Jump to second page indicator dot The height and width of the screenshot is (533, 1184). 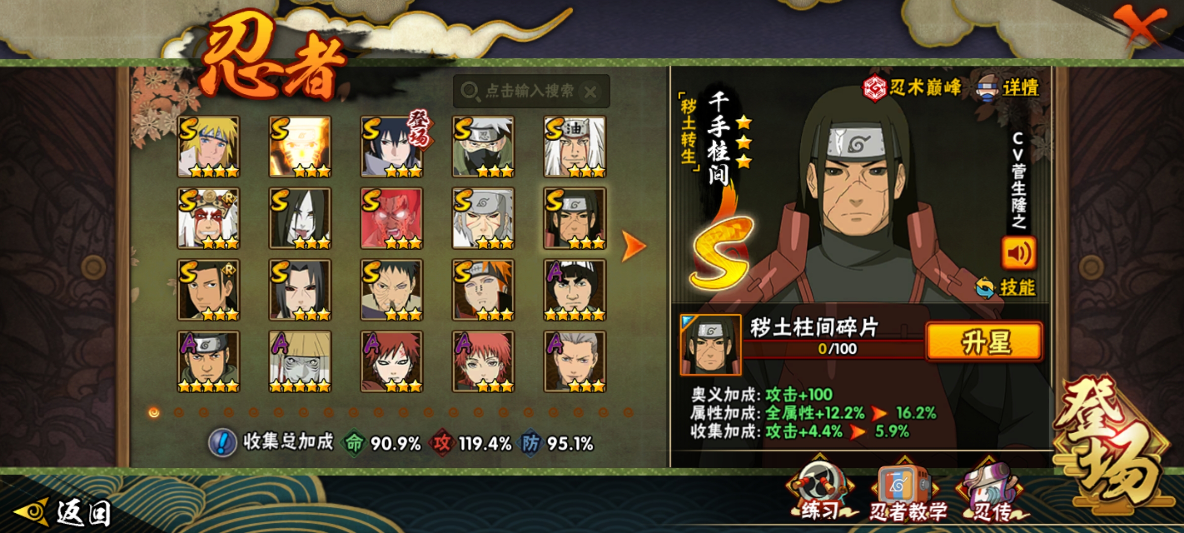pos(179,412)
